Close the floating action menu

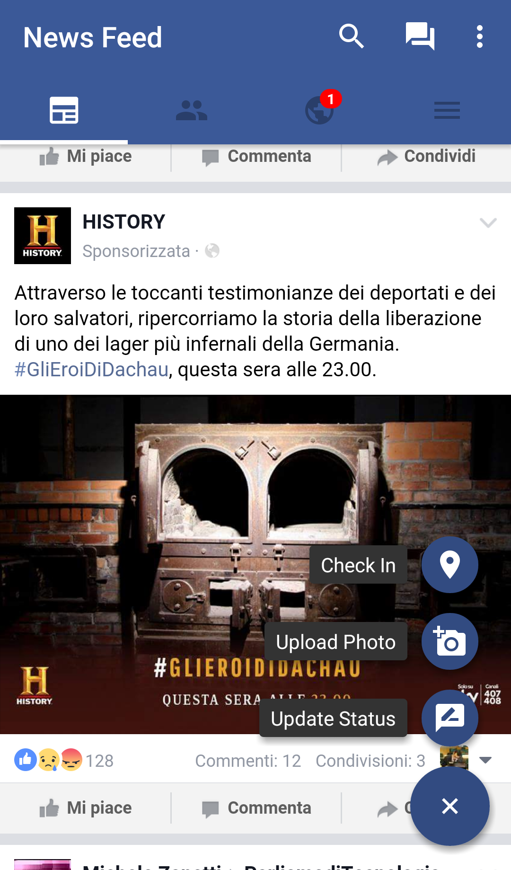click(450, 806)
